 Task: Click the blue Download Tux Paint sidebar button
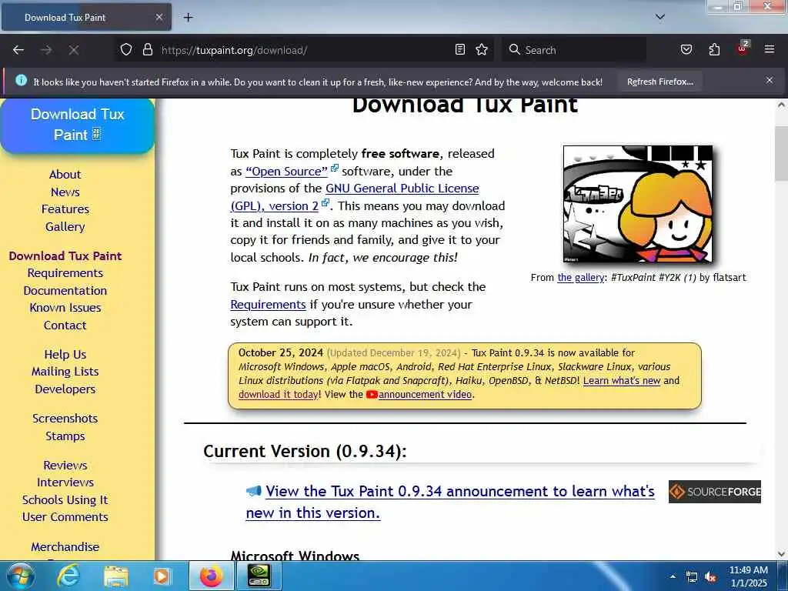click(x=78, y=125)
